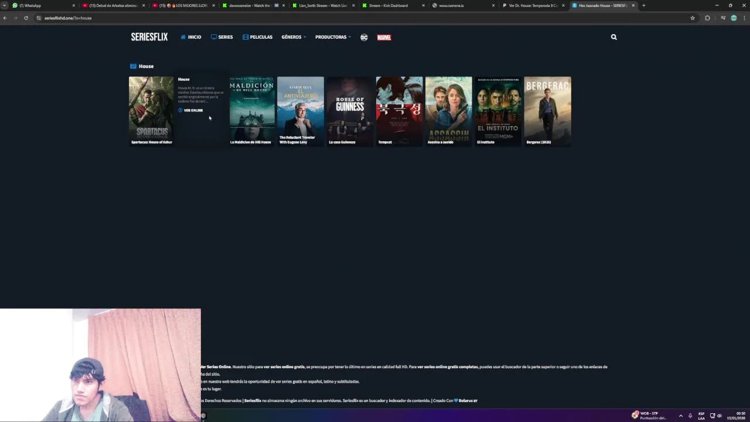Close the WhatsApp tab
The width and height of the screenshot is (750, 422).
click(x=73, y=5)
